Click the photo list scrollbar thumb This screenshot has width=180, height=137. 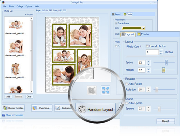click(x=31, y=50)
